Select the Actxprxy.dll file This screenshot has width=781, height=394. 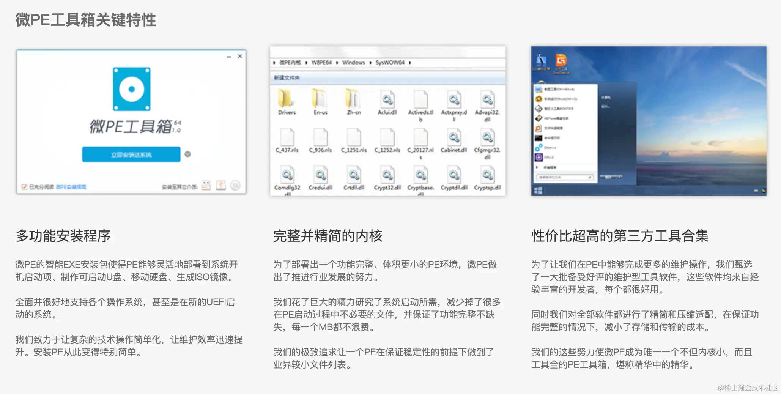454,106
